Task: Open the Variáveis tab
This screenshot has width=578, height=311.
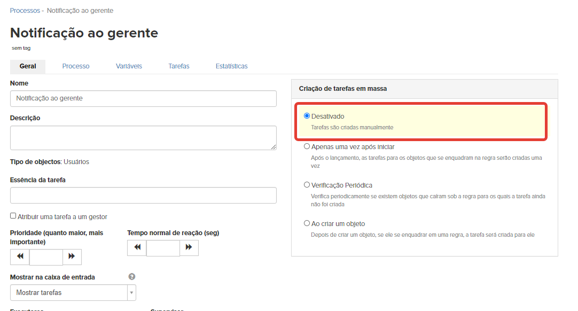Action: pos(129,66)
